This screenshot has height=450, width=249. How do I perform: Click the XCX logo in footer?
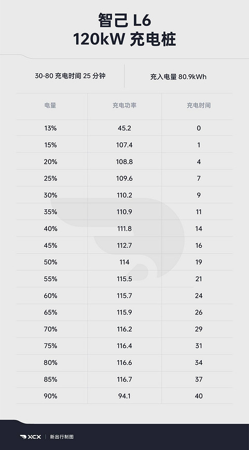(31, 437)
